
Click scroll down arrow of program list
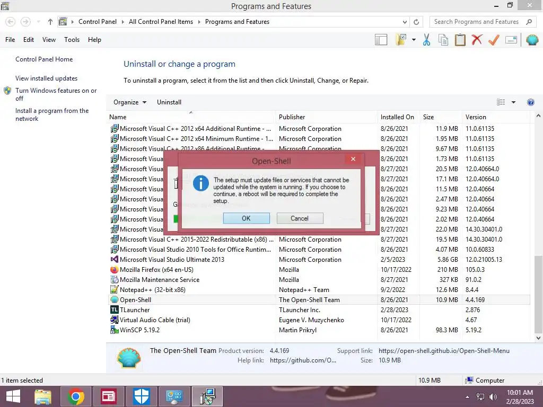tap(538, 338)
